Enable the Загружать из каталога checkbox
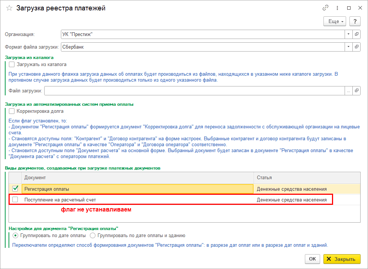The image size is (368, 269). (12, 64)
